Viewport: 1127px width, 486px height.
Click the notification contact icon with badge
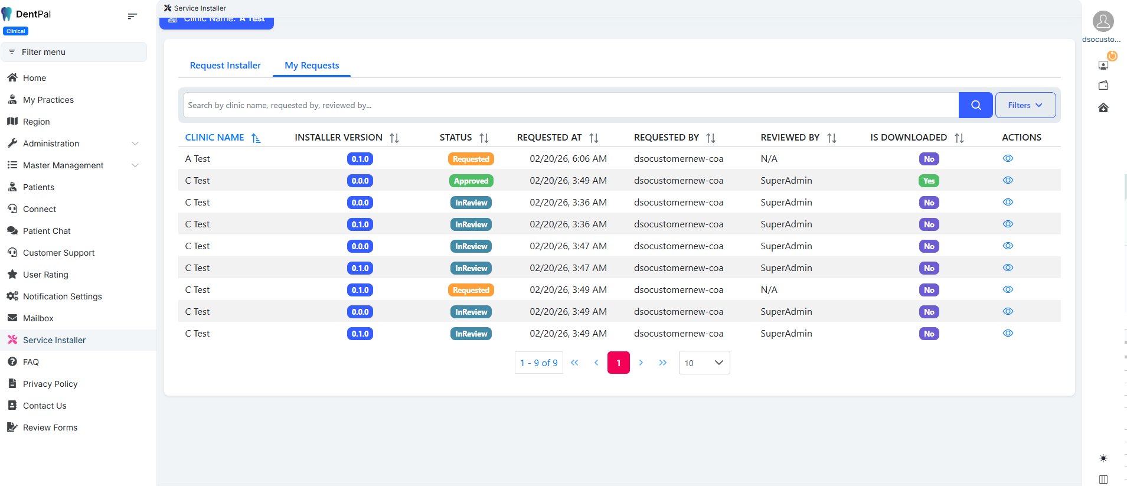tap(1103, 65)
